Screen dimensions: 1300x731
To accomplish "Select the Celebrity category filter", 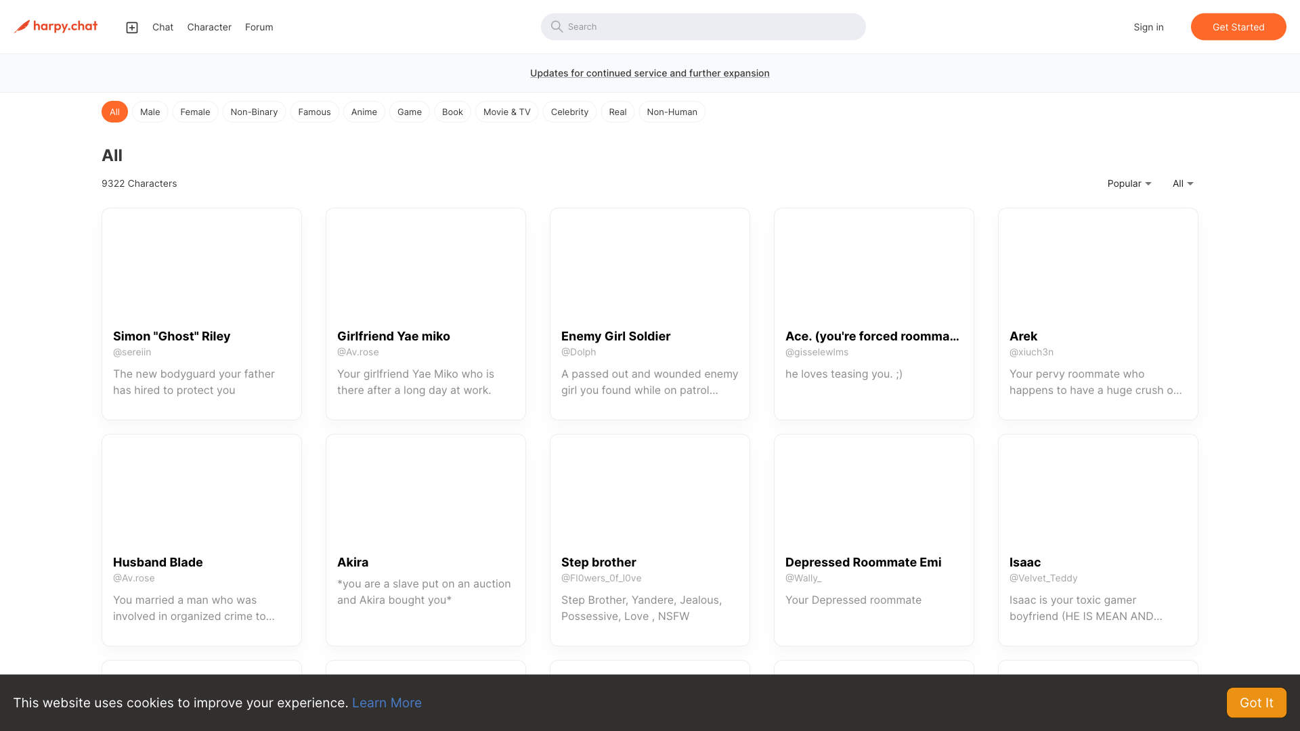I will click(x=569, y=112).
